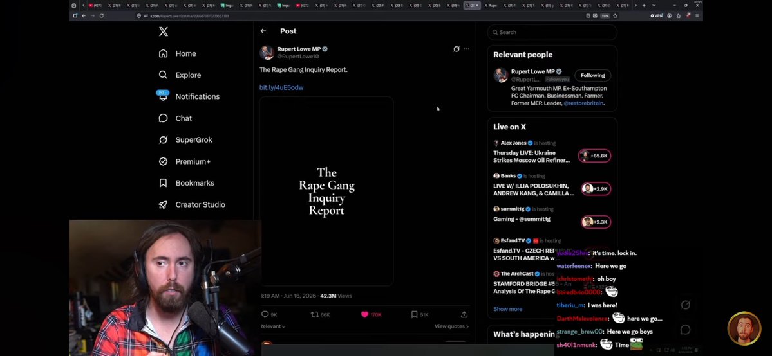The width and height of the screenshot is (772, 356).
Task: Click the Explore magnifier icon
Action: pyautogui.click(x=163, y=75)
